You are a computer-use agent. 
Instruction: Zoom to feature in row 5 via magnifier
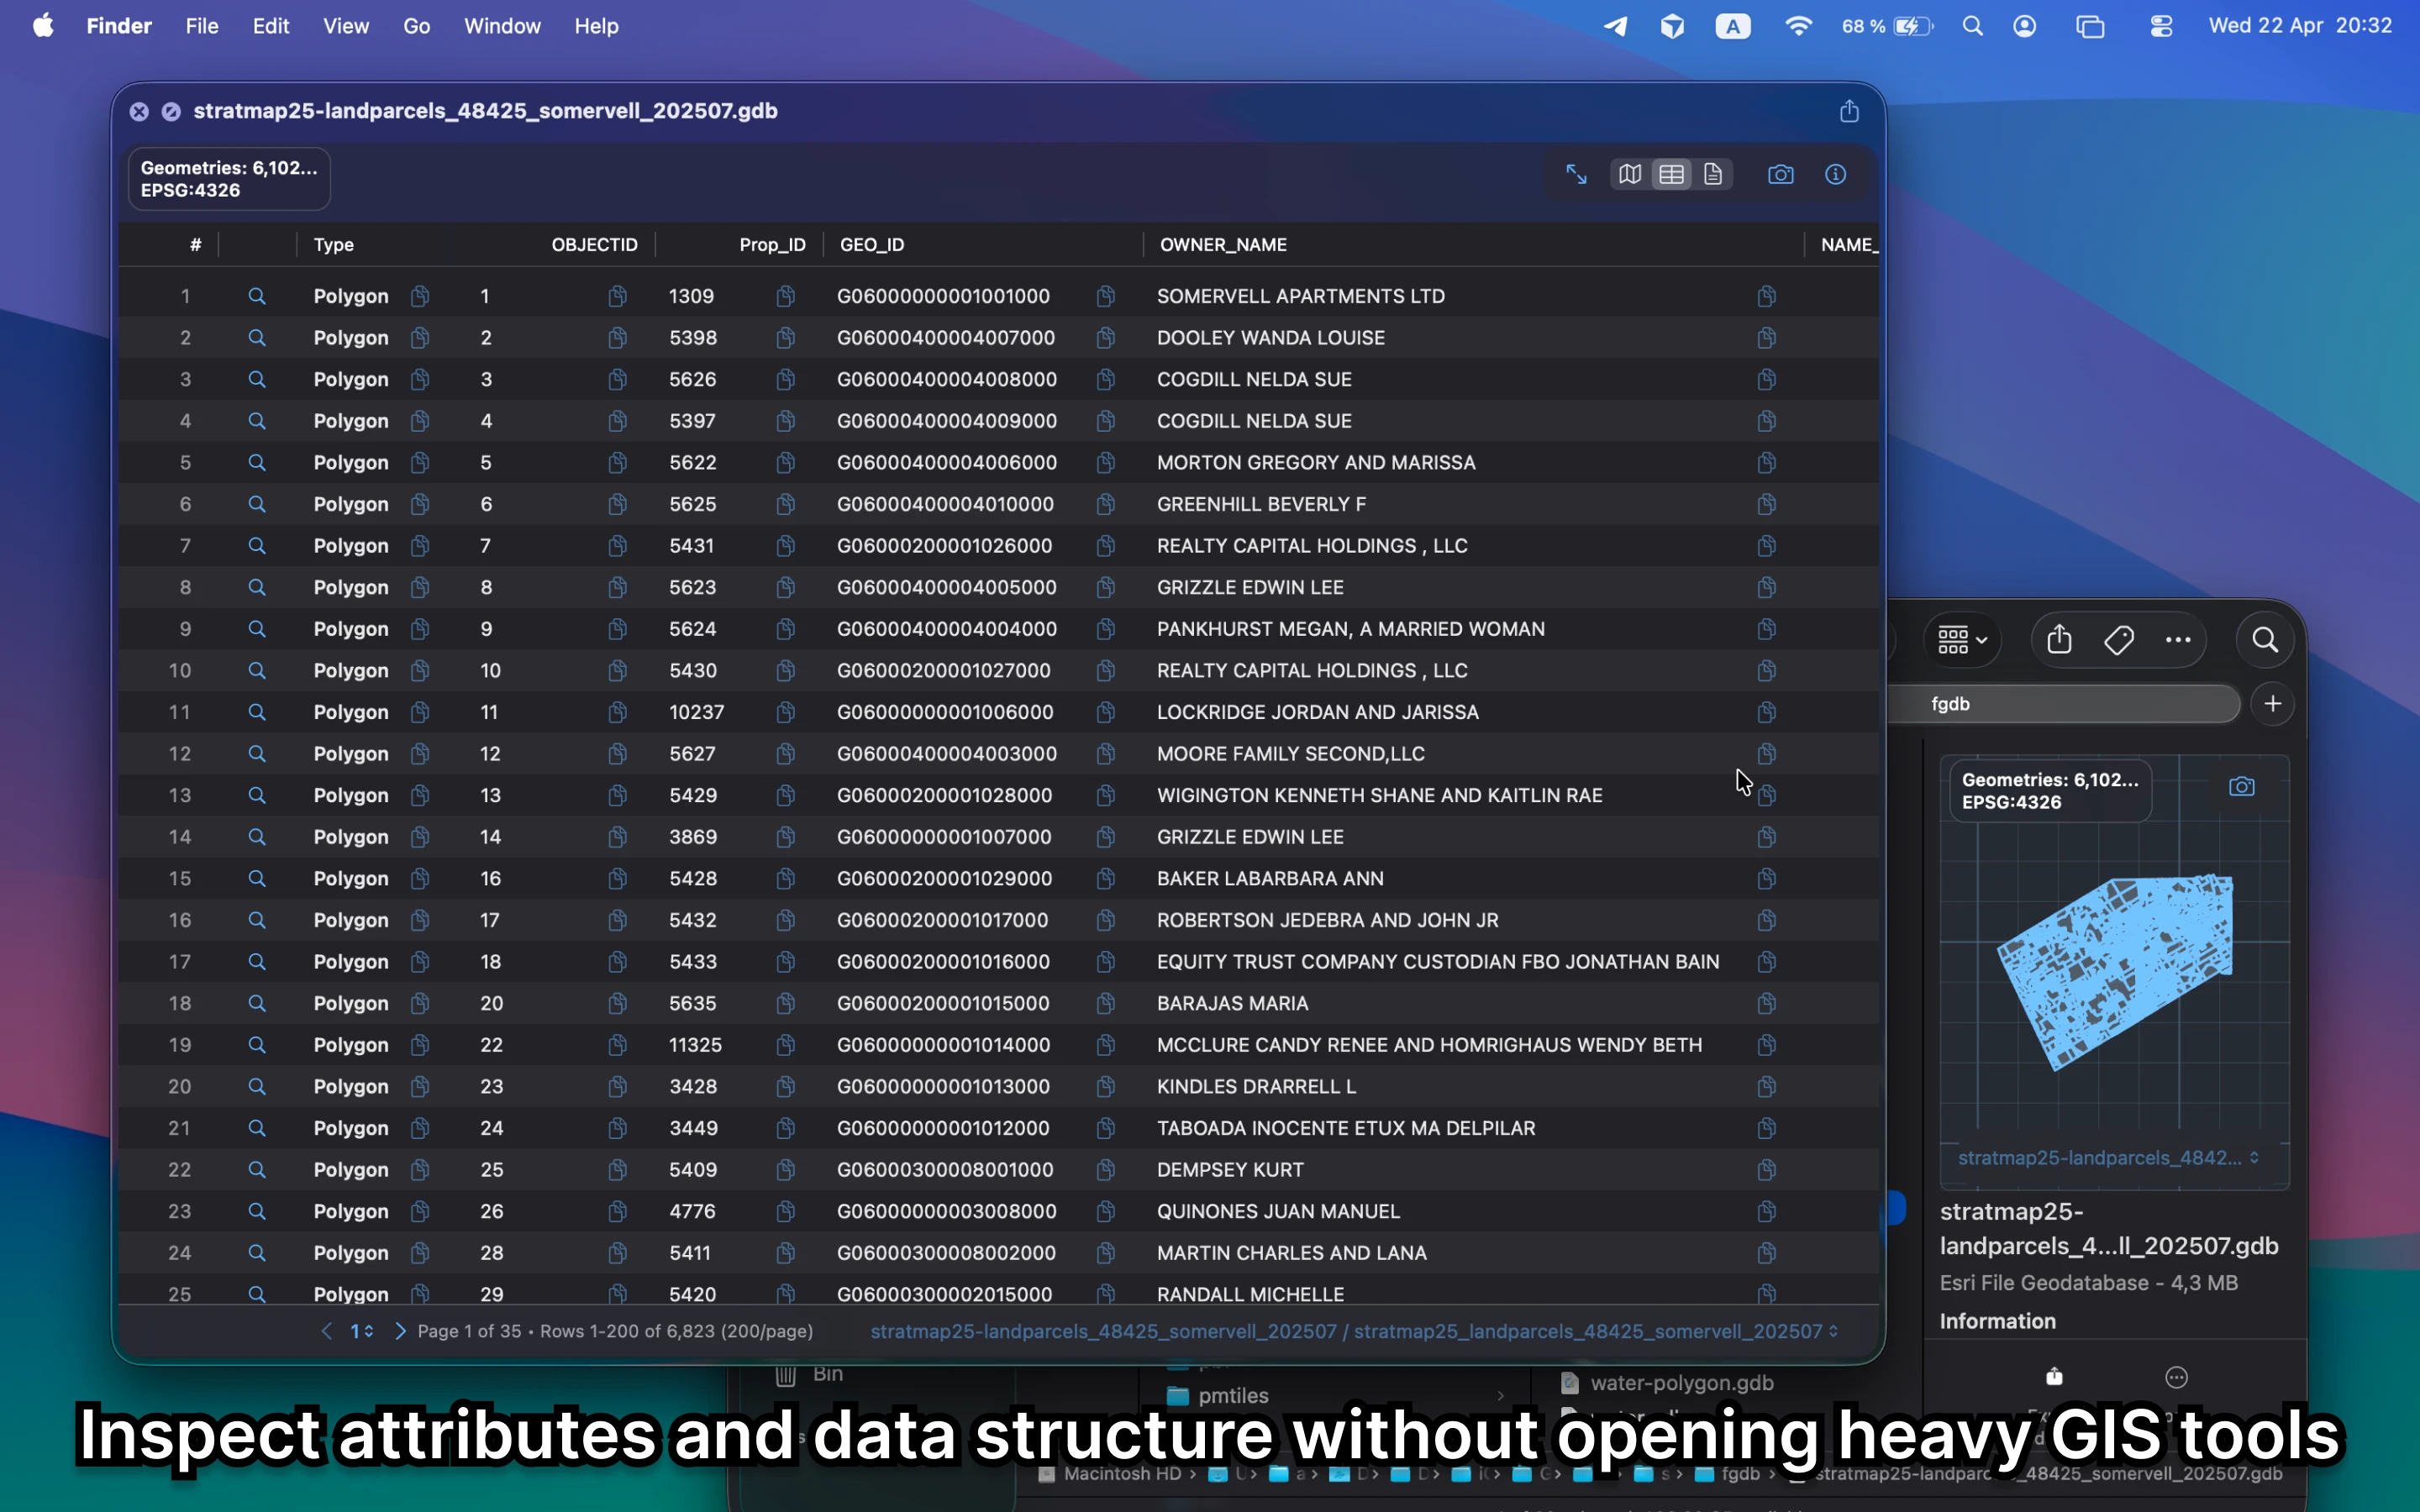coord(257,462)
